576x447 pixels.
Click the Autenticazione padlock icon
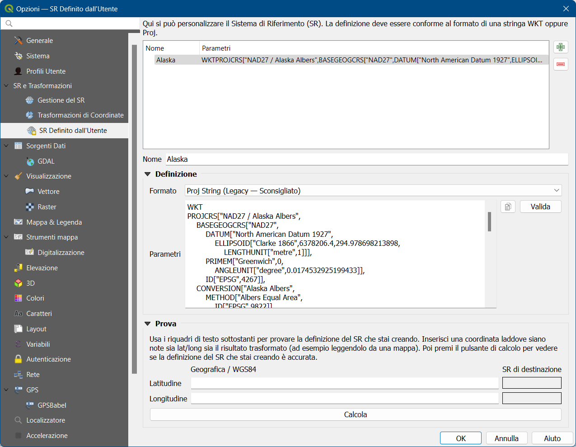(18, 359)
